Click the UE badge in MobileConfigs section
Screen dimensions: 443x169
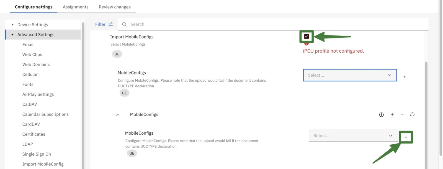click(132, 153)
